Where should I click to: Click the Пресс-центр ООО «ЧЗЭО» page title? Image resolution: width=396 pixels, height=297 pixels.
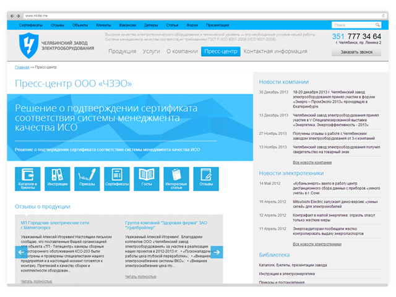(x=73, y=84)
